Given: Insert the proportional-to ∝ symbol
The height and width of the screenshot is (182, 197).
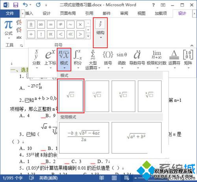Looking at the screenshot, I should point(51,34).
